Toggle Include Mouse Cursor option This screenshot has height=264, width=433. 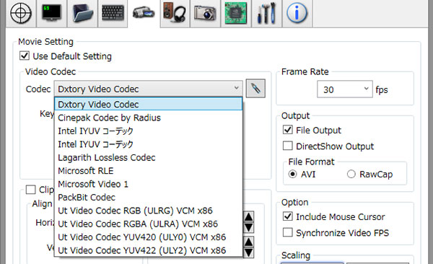288,216
